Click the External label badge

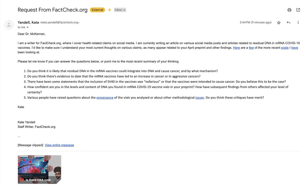97,10
